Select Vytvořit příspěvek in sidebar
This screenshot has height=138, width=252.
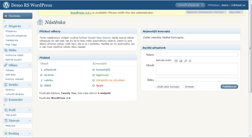[16, 36]
